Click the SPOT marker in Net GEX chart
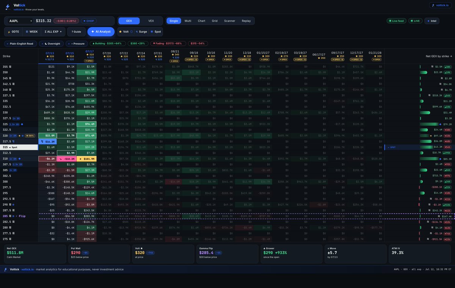The height and width of the screenshot is (288, 455). (x=392, y=147)
